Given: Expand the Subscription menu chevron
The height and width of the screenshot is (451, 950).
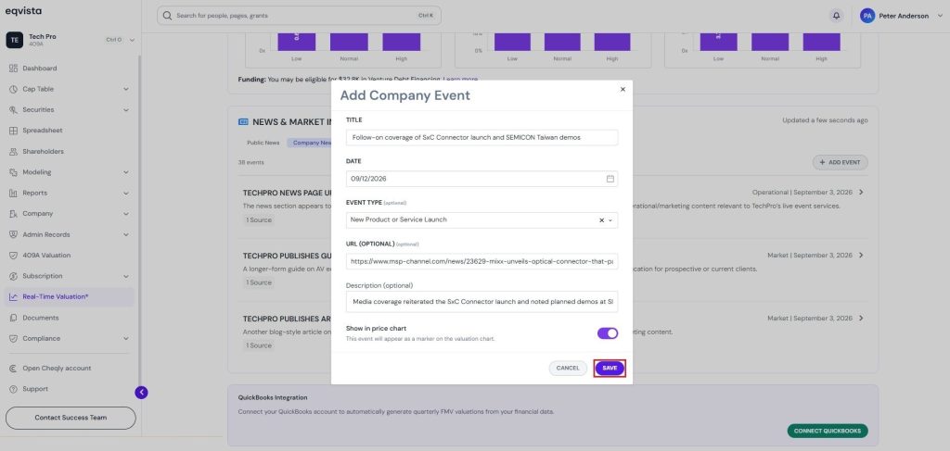Looking at the screenshot, I should (126, 276).
